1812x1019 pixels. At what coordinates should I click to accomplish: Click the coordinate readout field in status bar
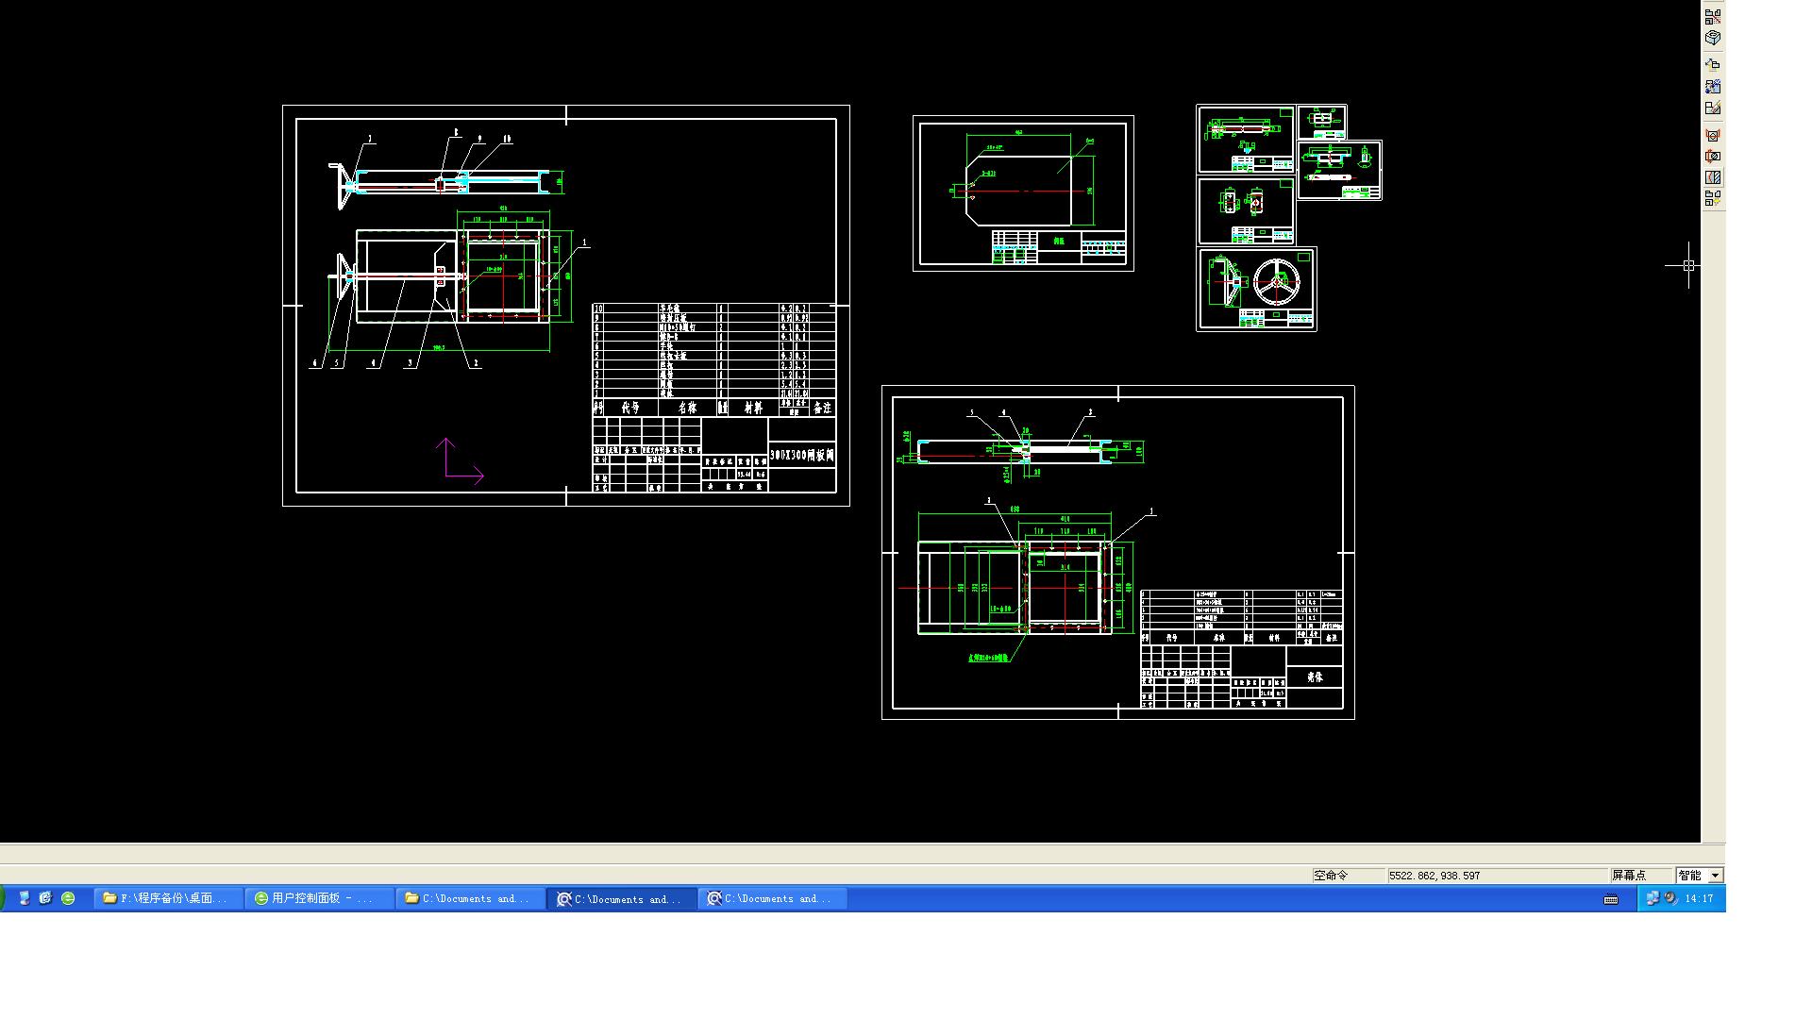(x=1496, y=876)
